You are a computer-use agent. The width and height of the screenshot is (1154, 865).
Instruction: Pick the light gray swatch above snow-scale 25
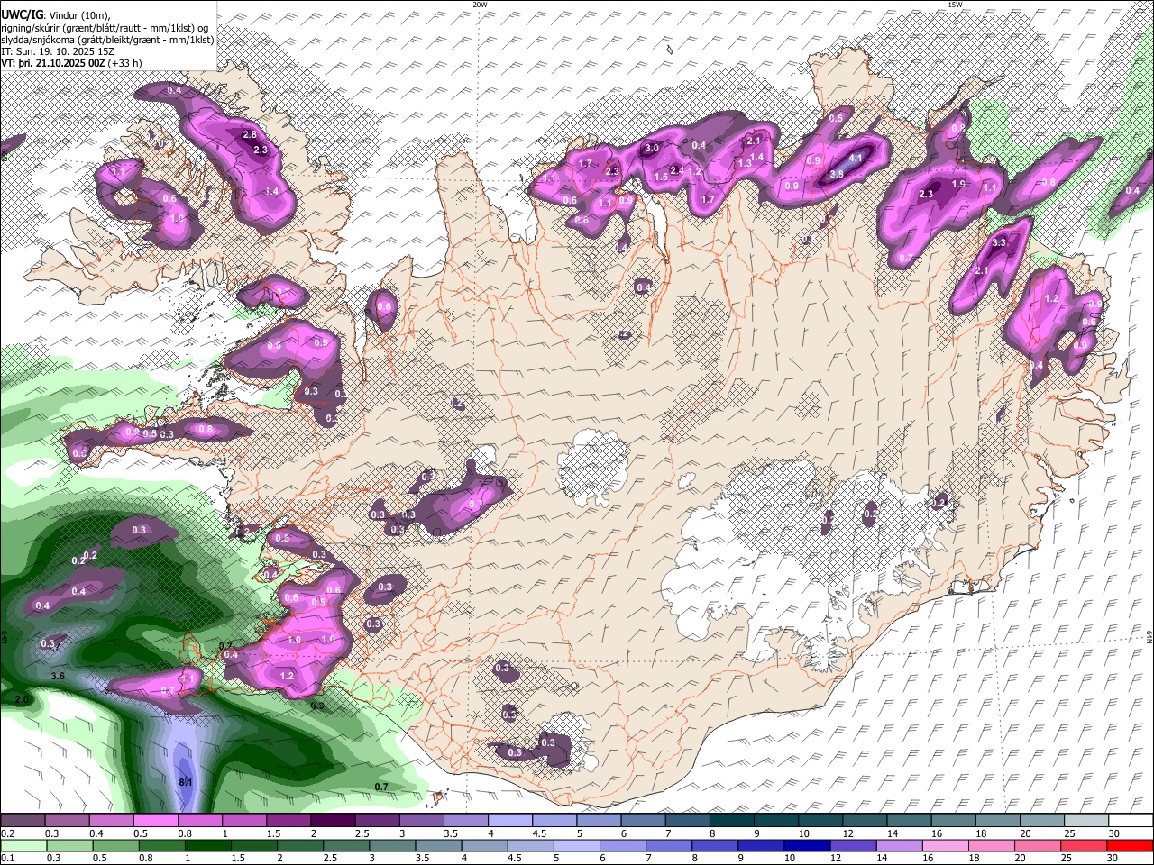tap(1085, 820)
